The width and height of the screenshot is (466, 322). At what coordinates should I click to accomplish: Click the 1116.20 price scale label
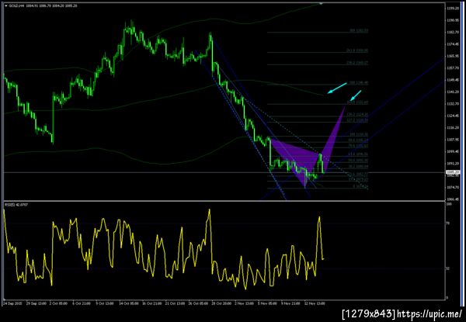click(453, 127)
